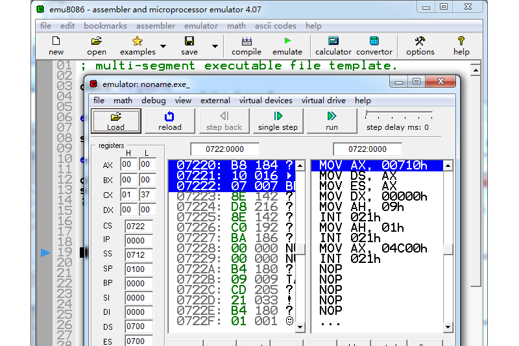This screenshot has width=519, height=346.
Task: Save the file with the floppy disk icon
Action: coord(189,45)
